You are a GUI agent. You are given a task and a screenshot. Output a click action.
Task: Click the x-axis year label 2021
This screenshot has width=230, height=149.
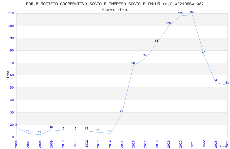click(x=192, y=144)
